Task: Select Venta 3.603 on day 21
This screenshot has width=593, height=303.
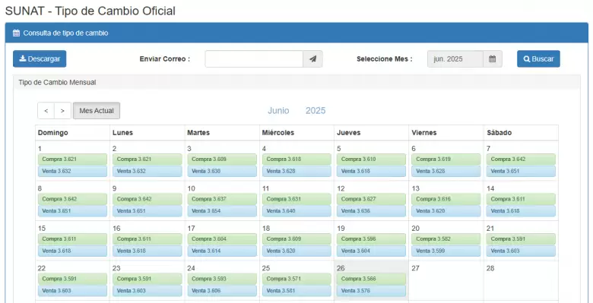Action: [521, 251]
